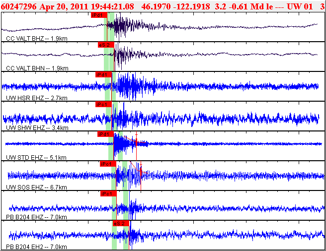The image size is (326, 251).
Task: Select the eS 2 pick flag on CC VALT BHN
Action: 106,45
